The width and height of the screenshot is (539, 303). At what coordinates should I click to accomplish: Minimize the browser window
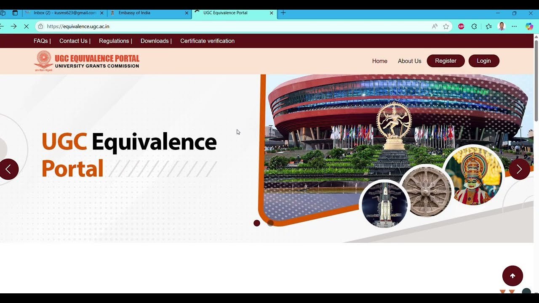(498, 13)
